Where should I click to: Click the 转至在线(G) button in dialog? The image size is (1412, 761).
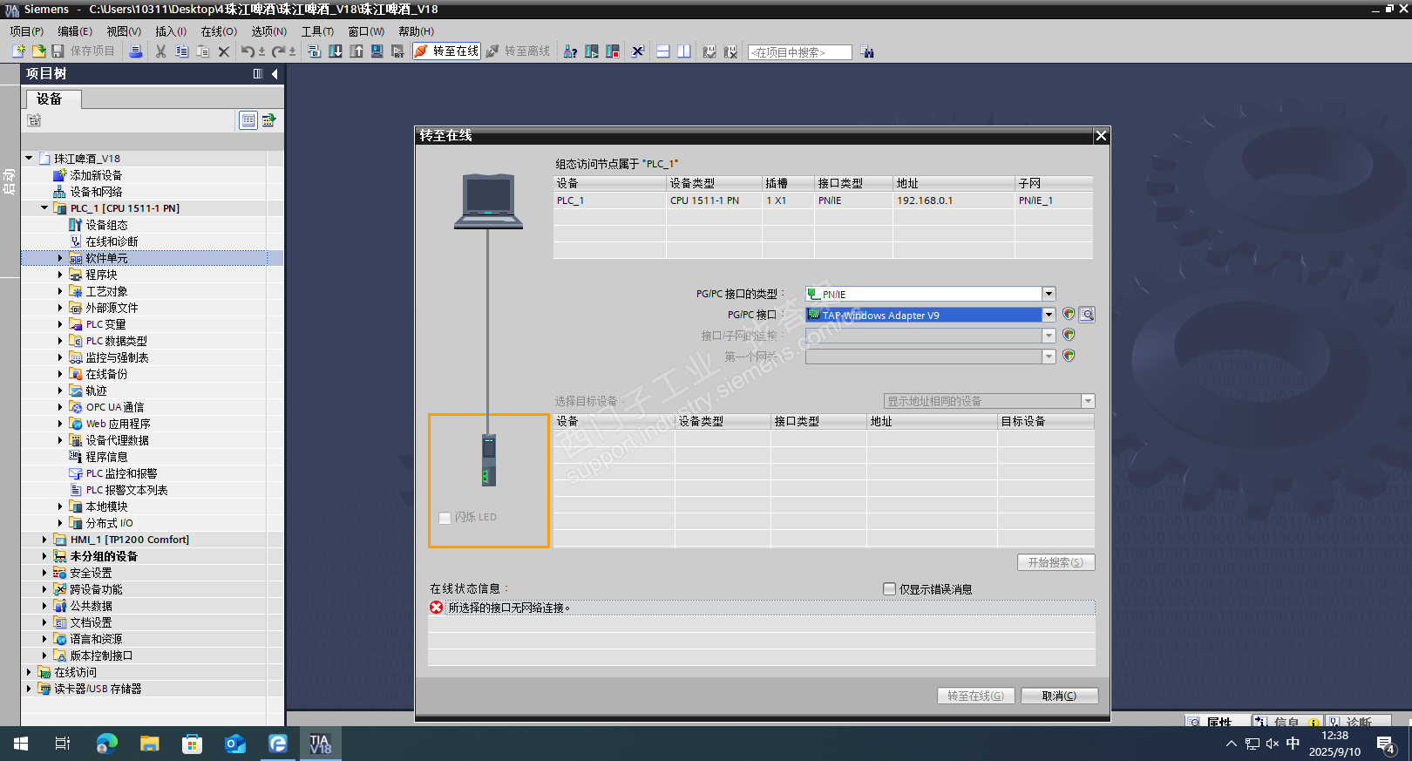click(x=976, y=696)
